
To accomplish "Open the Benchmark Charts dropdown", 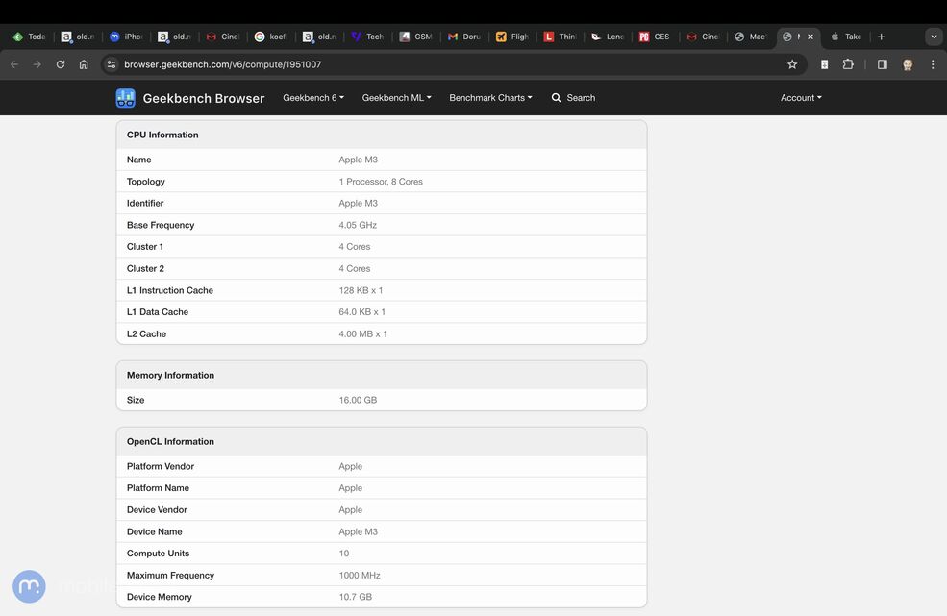I will click(x=490, y=98).
